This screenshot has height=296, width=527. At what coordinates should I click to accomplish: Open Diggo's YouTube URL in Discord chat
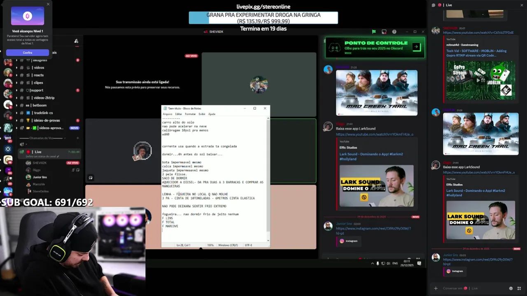[x=374, y=134]
